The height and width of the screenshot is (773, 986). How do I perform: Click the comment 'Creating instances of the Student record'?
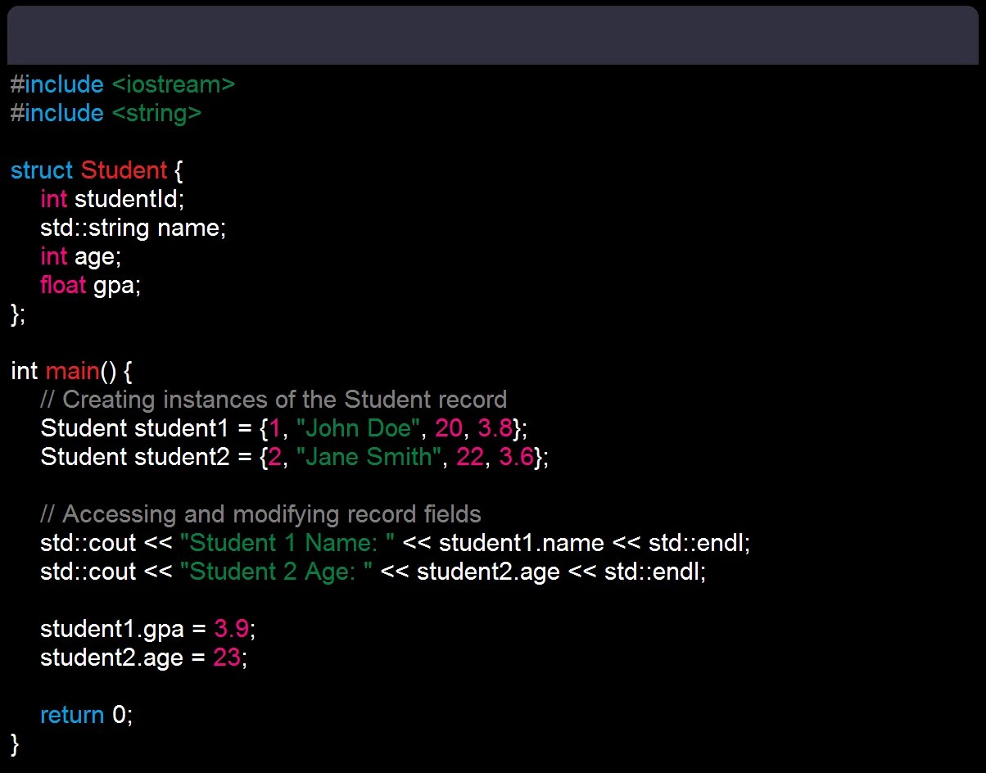274,400
